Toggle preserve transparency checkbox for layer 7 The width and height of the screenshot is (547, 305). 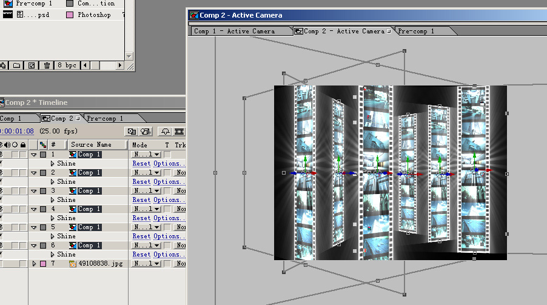pos(167,264)
